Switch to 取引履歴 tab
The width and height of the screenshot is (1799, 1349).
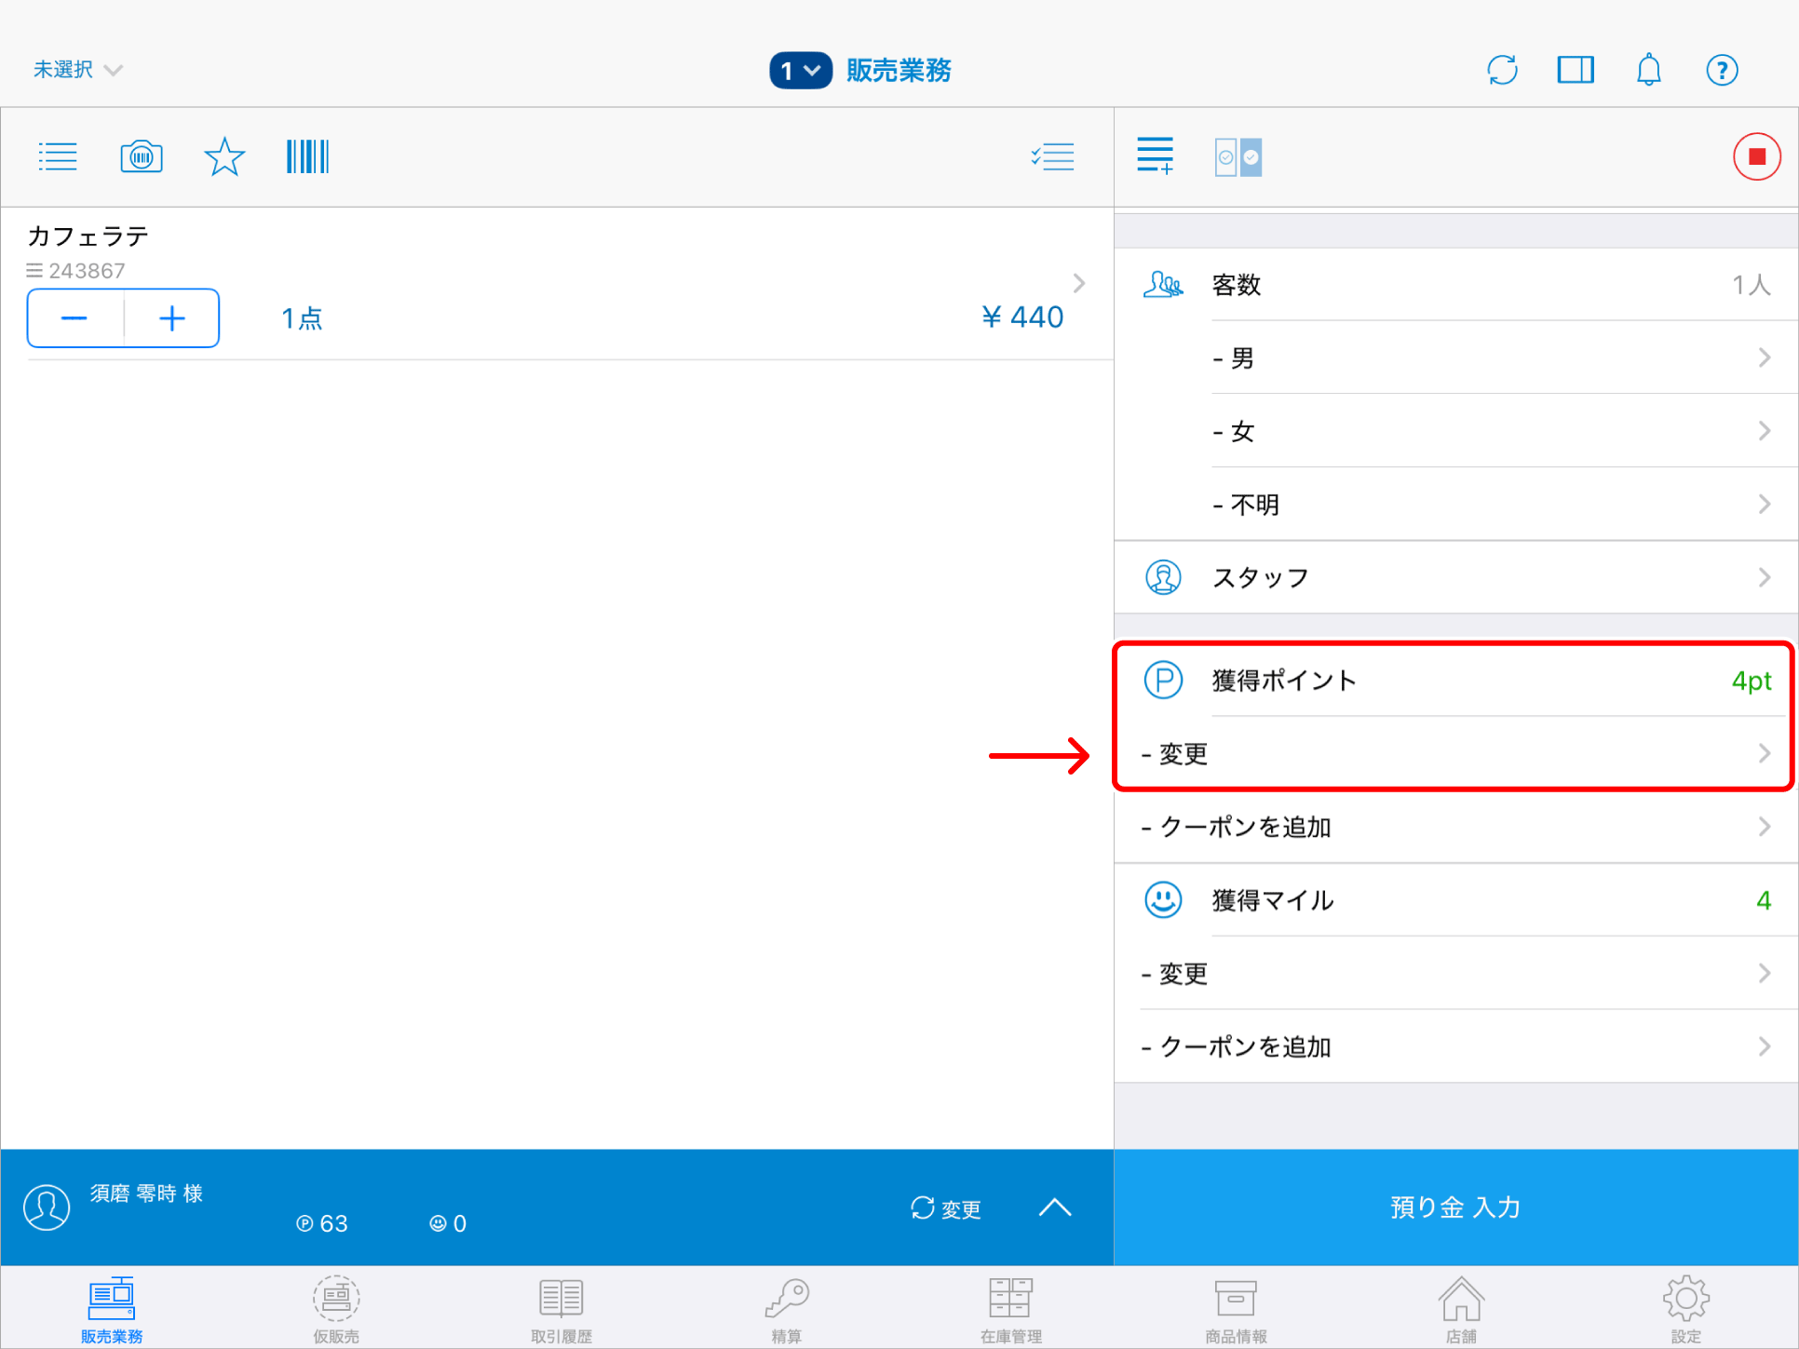(x=561, y=1309)
